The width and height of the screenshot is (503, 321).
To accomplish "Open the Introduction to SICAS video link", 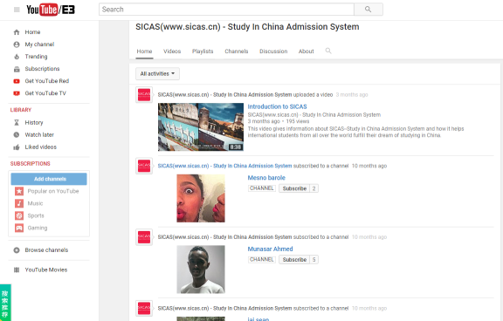I will (x=277, y=106).
